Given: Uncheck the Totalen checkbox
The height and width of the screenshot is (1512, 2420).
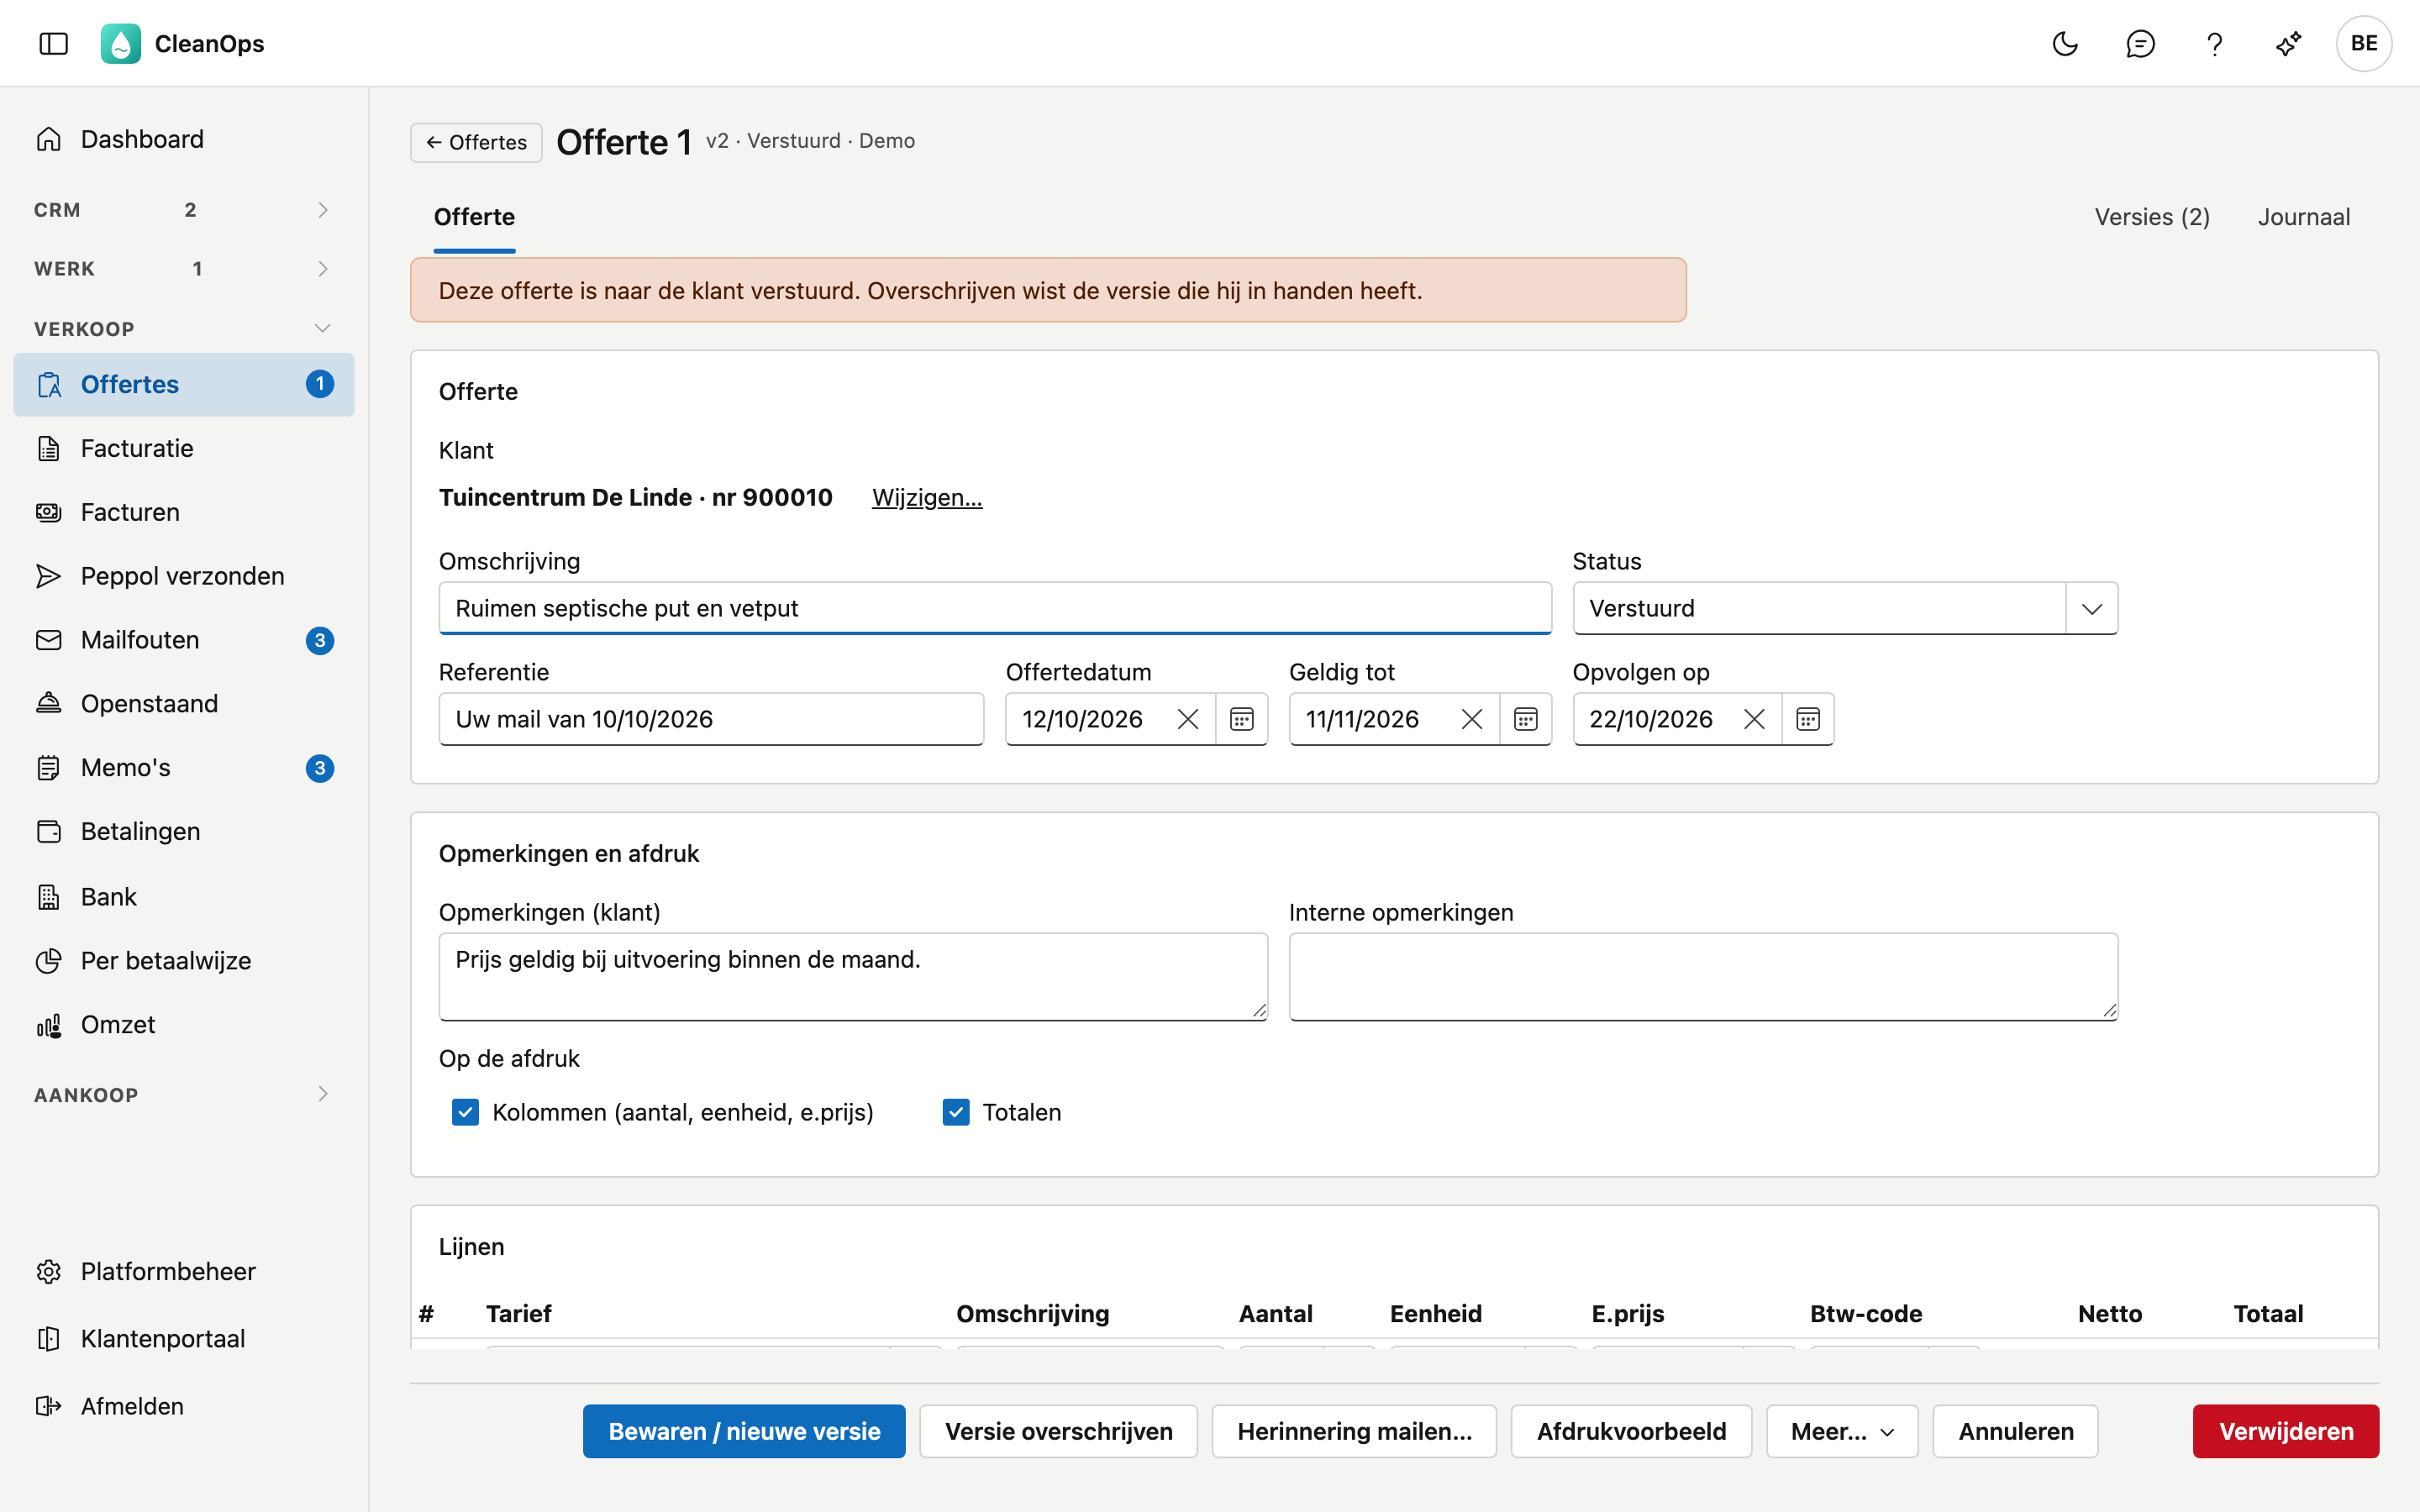Looking at the screenshot, I should [956, 1112].
